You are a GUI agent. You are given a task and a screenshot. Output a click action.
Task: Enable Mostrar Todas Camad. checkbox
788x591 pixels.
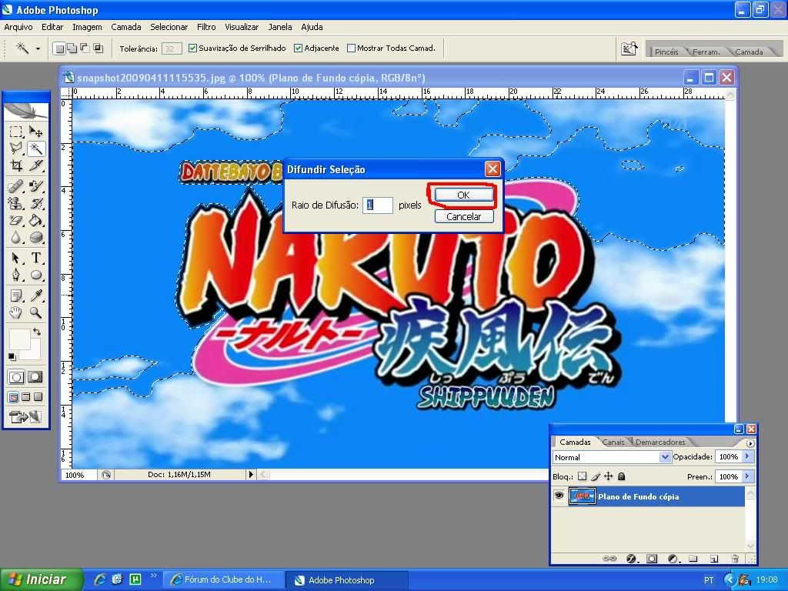[351, 48]
